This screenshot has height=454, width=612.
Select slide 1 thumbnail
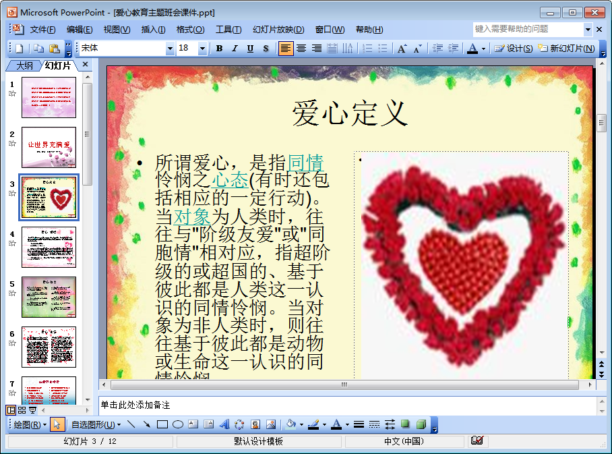click(x=49, y=97)
